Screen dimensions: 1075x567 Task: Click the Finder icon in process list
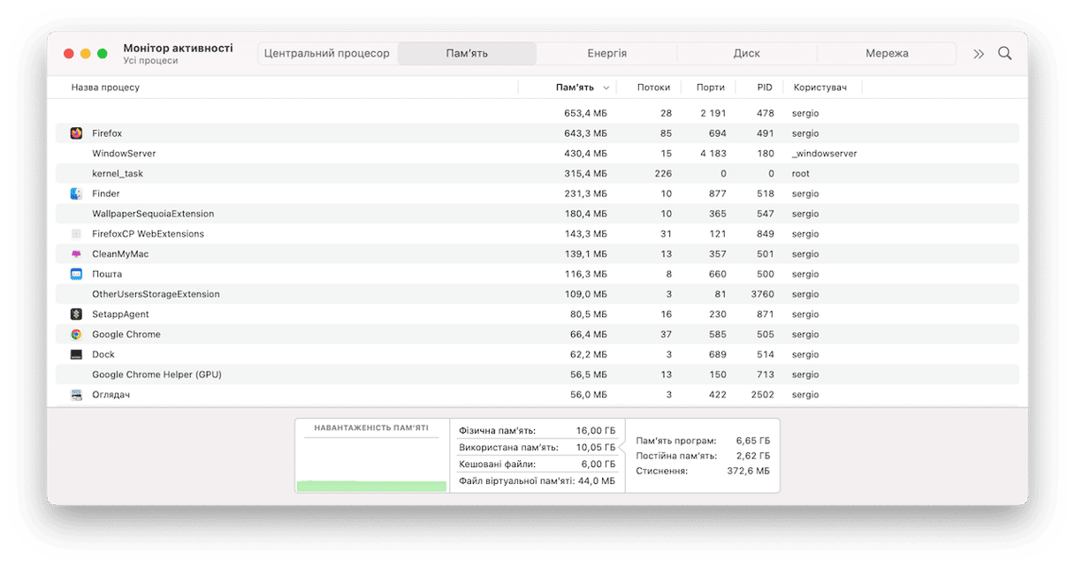click(x=76, y=193)
